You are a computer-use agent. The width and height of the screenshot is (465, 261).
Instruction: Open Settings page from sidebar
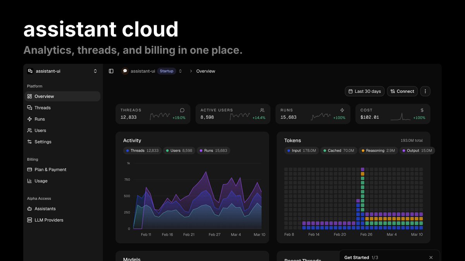[63, 142]
